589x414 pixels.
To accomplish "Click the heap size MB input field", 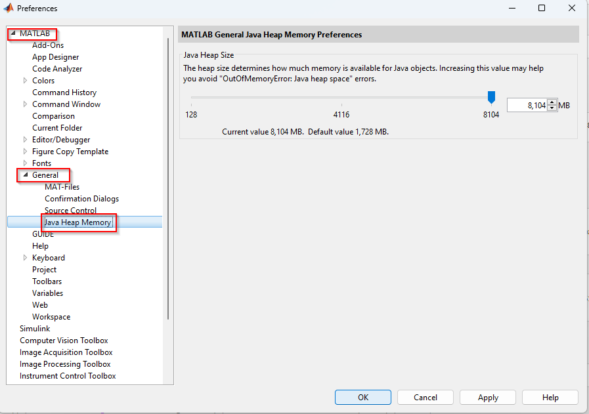I will pyautogui.click(x=527, y=105).
